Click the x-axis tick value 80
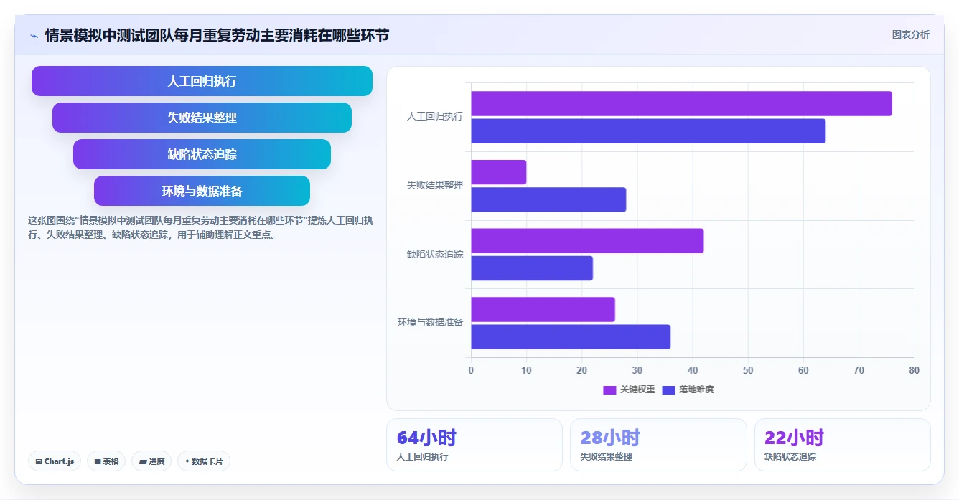959x500 pixels. [914, 370]
